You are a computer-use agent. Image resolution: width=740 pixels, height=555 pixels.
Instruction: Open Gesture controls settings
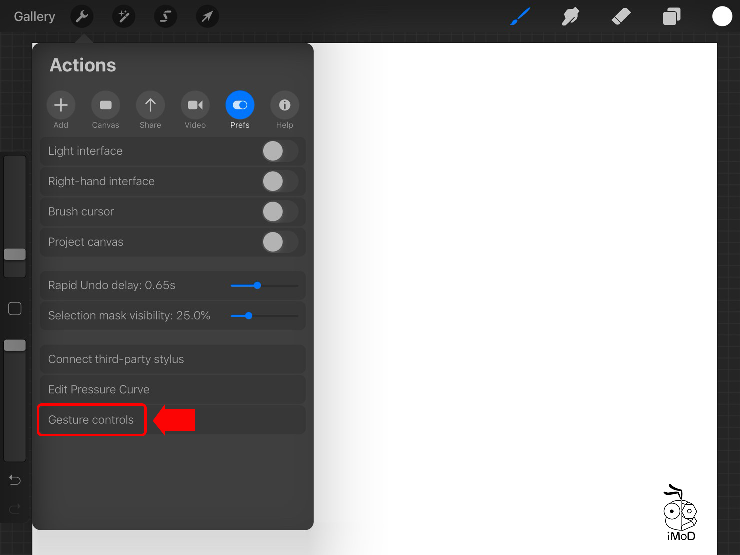(91, 420)
